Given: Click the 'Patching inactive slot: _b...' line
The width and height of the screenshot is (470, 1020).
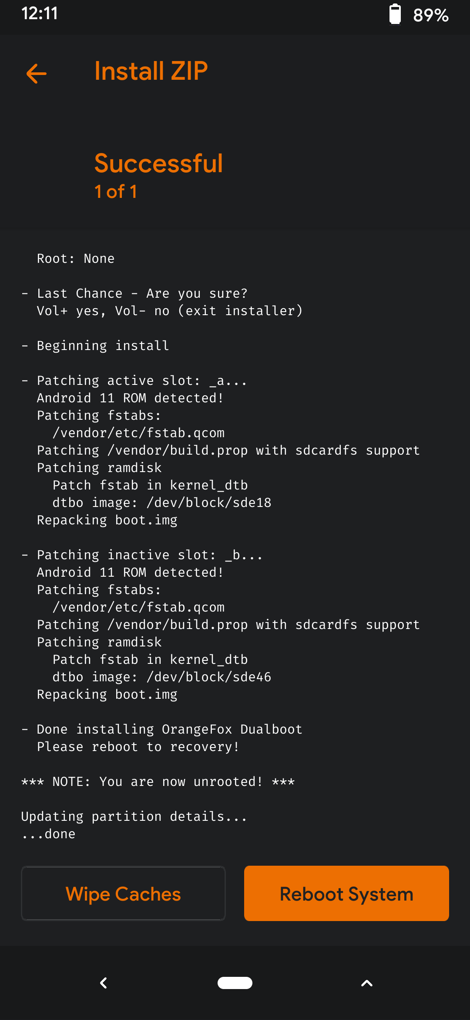Looking at the screenshot, I should pyautogui.click(x=149, y=555).
